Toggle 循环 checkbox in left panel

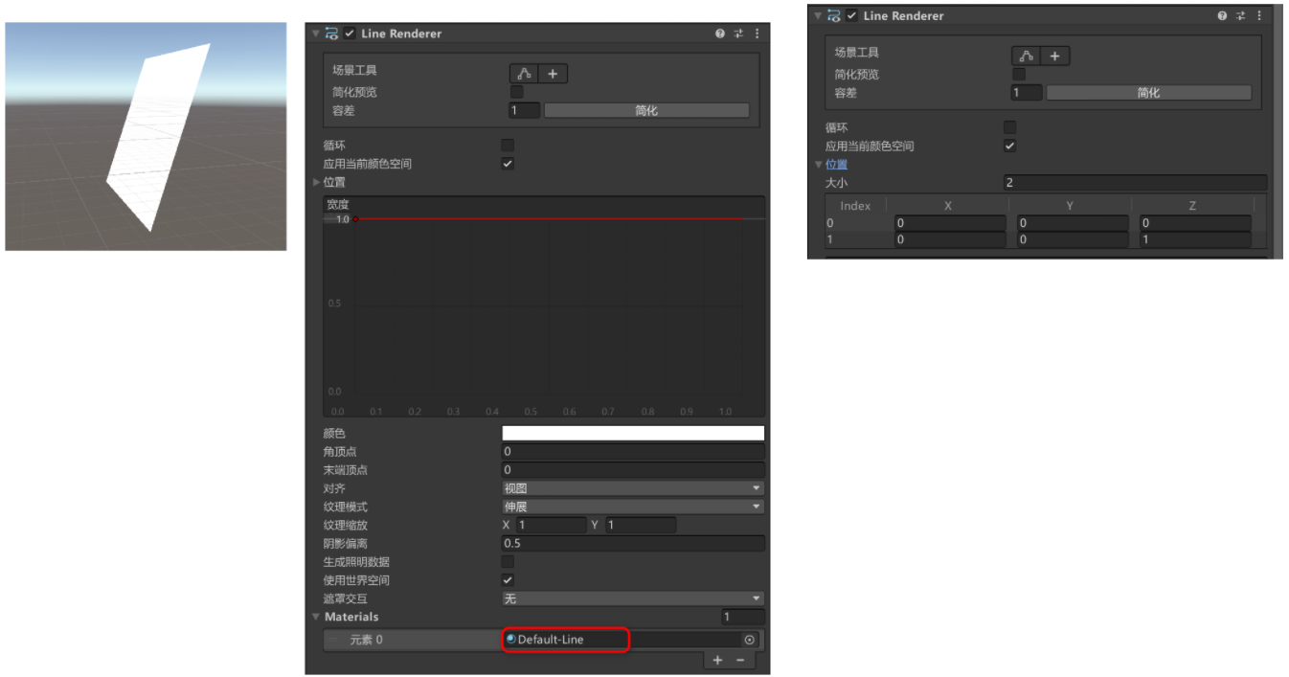pyautogui.click(x=508, y=146)
